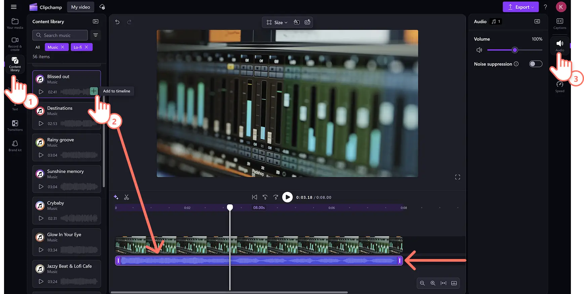Open the Captions panel tab

[560, 24]
